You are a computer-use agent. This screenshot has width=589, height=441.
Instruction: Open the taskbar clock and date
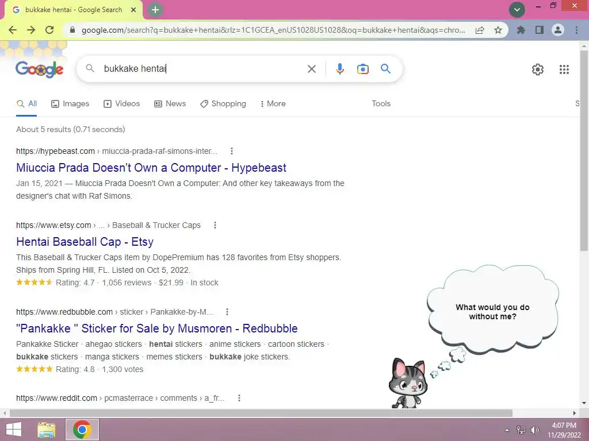click(564, 430)
